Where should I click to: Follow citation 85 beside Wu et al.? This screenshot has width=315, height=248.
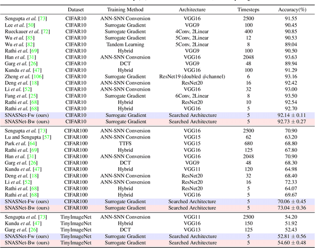[30, 37]
